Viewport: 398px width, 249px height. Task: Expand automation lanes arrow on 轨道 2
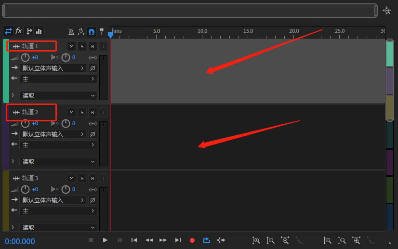(13, 161)
